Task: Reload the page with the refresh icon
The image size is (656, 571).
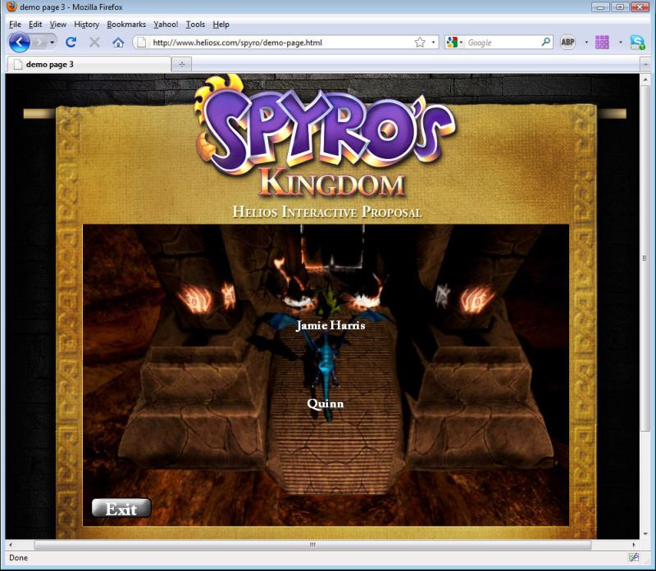Action: pos(71,43)
